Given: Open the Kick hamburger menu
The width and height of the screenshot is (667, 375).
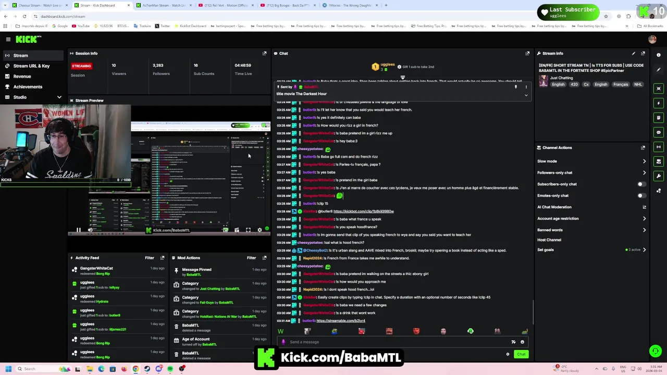Looking at the screenshot, I should click(x=8, y=39).
